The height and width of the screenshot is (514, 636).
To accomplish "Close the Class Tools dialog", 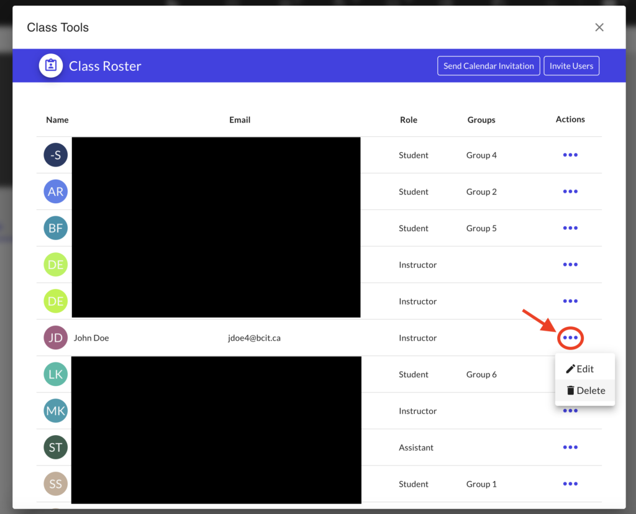I will coord(599,27).
